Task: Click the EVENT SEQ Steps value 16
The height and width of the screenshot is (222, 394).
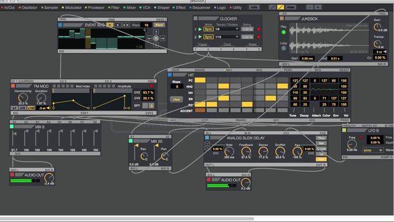Action: point(147,25)
